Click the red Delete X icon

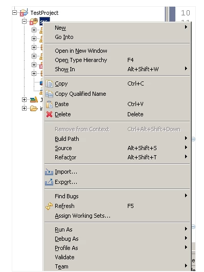(49, 114)
